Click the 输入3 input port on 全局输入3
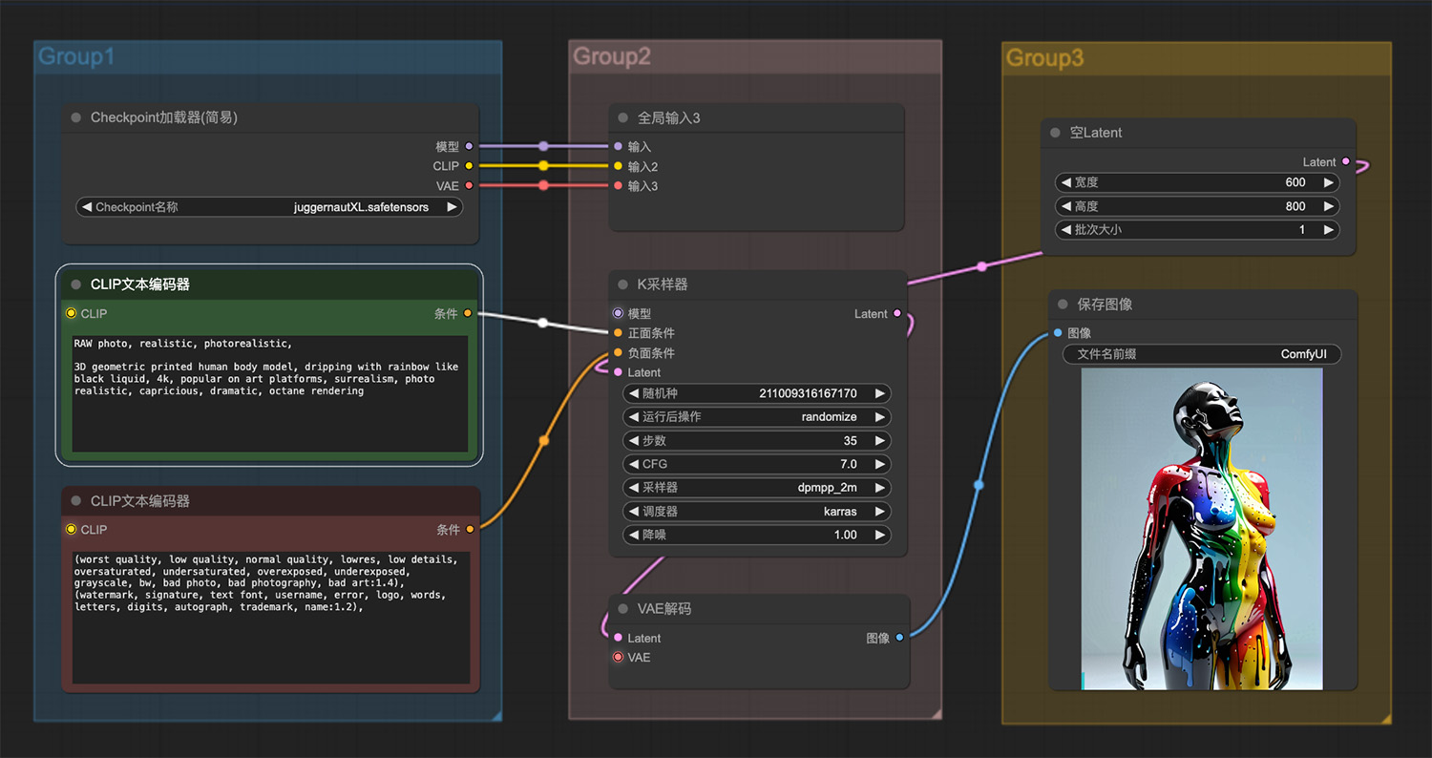Screen dimensions: 1432x758 pyautogui.click(x=618, y=186)
